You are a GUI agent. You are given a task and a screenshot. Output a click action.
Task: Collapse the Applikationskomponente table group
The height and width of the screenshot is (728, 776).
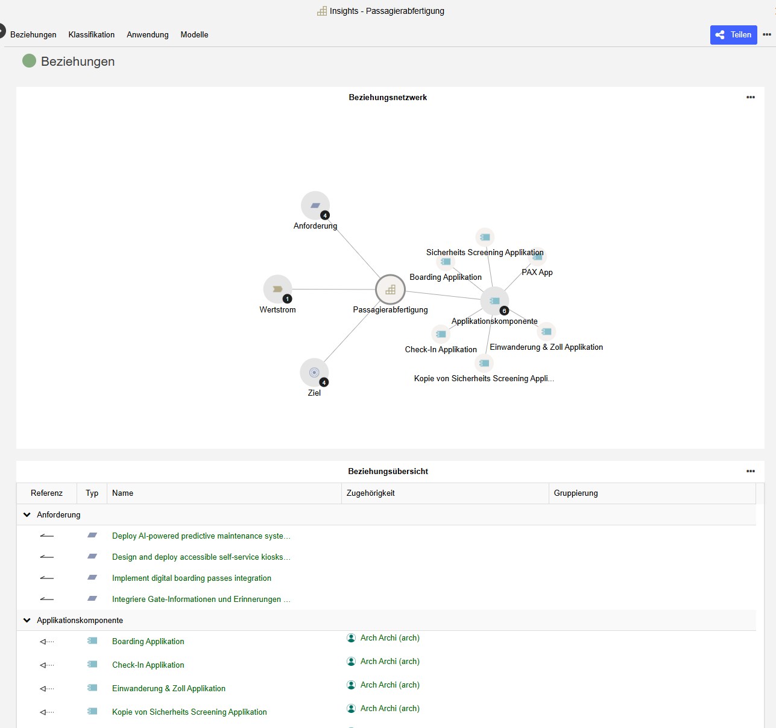tap(27, 621)
